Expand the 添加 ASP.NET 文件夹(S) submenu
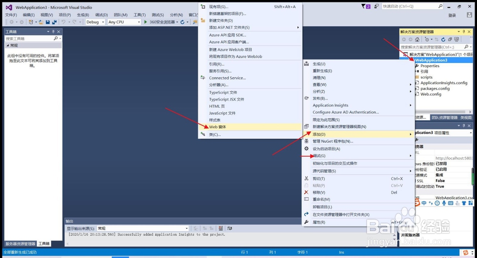 pos(250,27)
